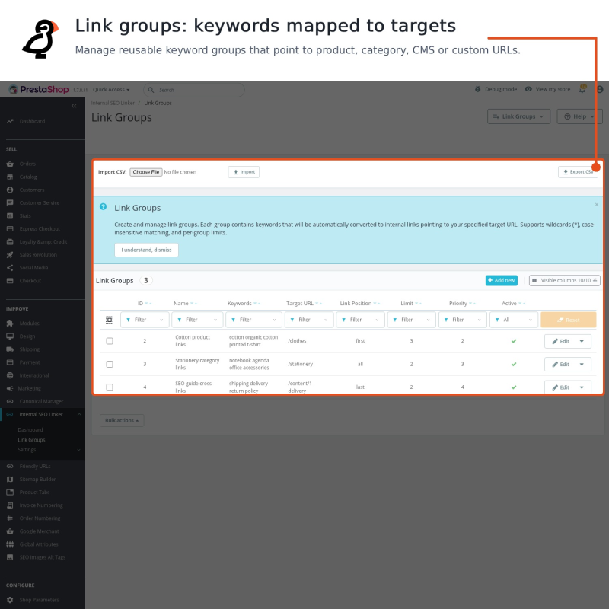The image size is (609, 609).
Task: Open the Visible columns 10/10 selector
Action: click(x=564, y=280)
